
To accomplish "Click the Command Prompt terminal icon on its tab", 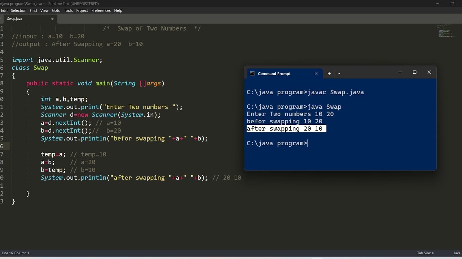I will click(253, 73).
